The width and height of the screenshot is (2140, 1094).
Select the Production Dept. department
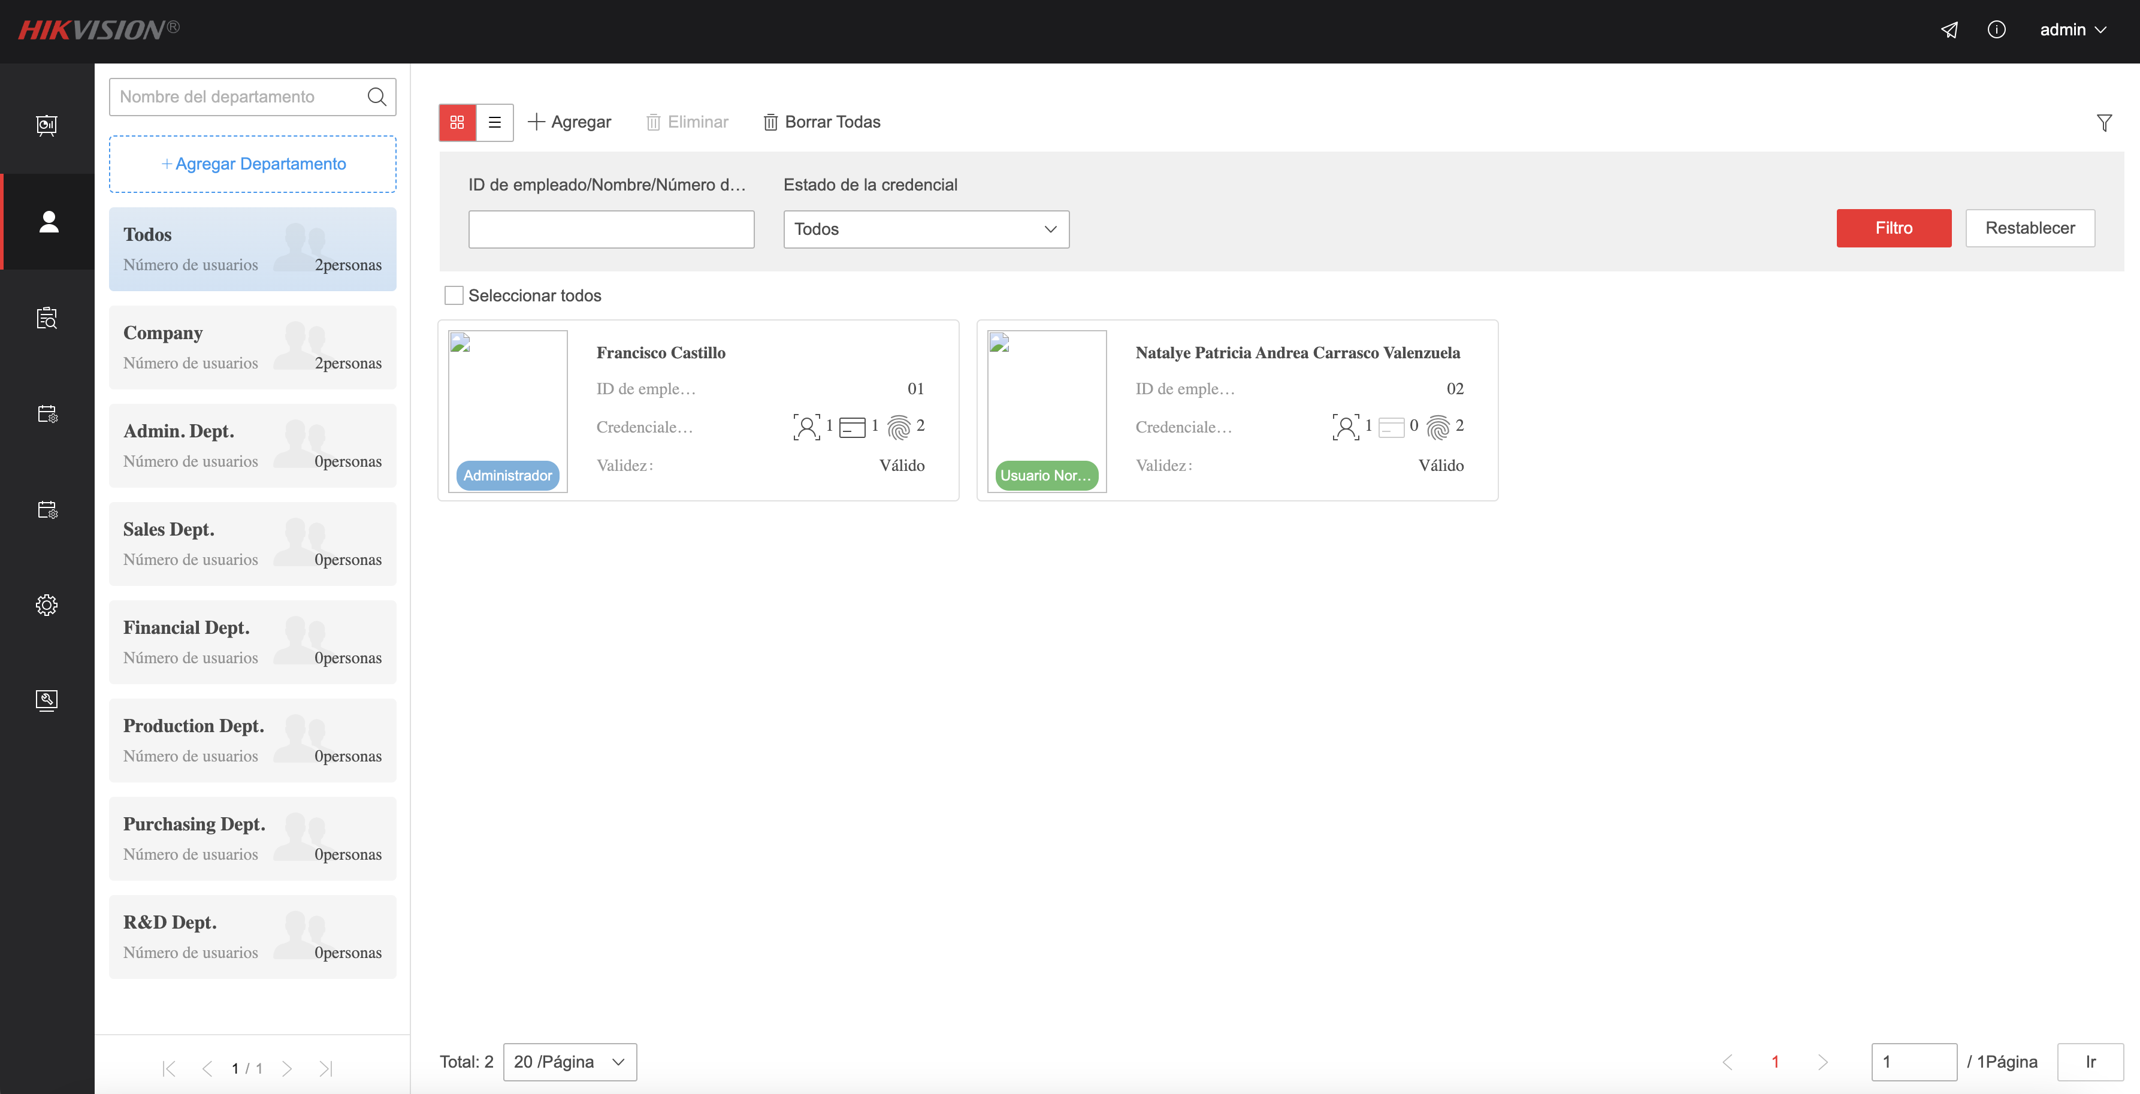tap(253, 740)
